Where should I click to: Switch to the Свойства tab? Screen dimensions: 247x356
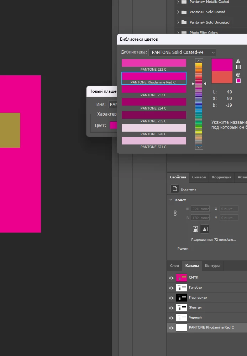coord(178,177)
